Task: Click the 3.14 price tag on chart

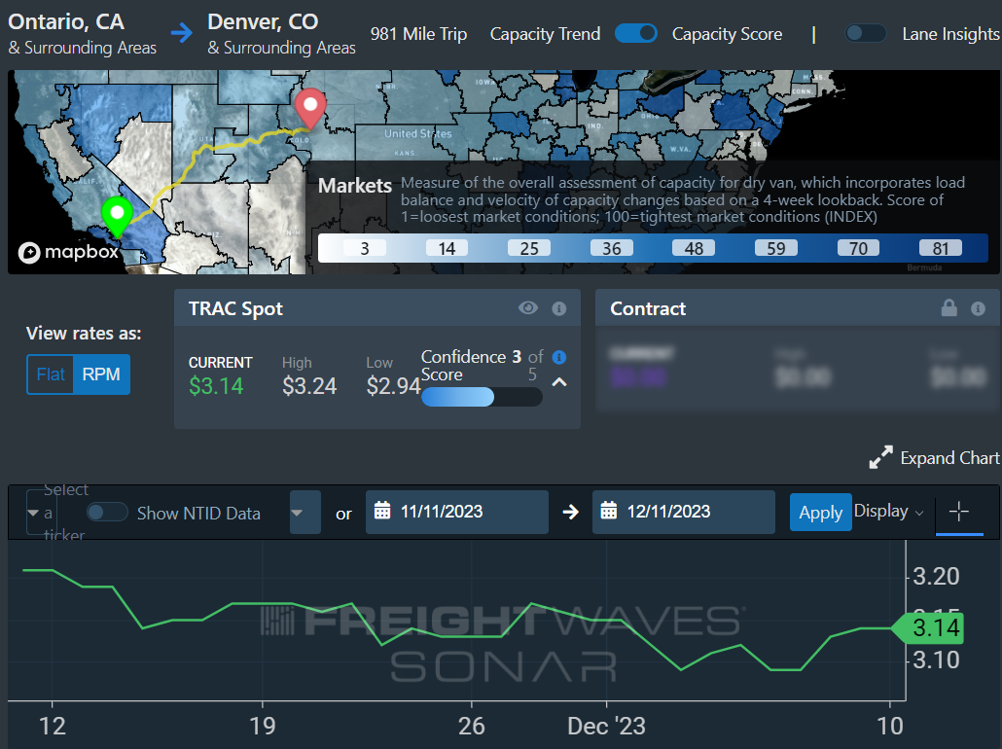Action: pos(928,627)
